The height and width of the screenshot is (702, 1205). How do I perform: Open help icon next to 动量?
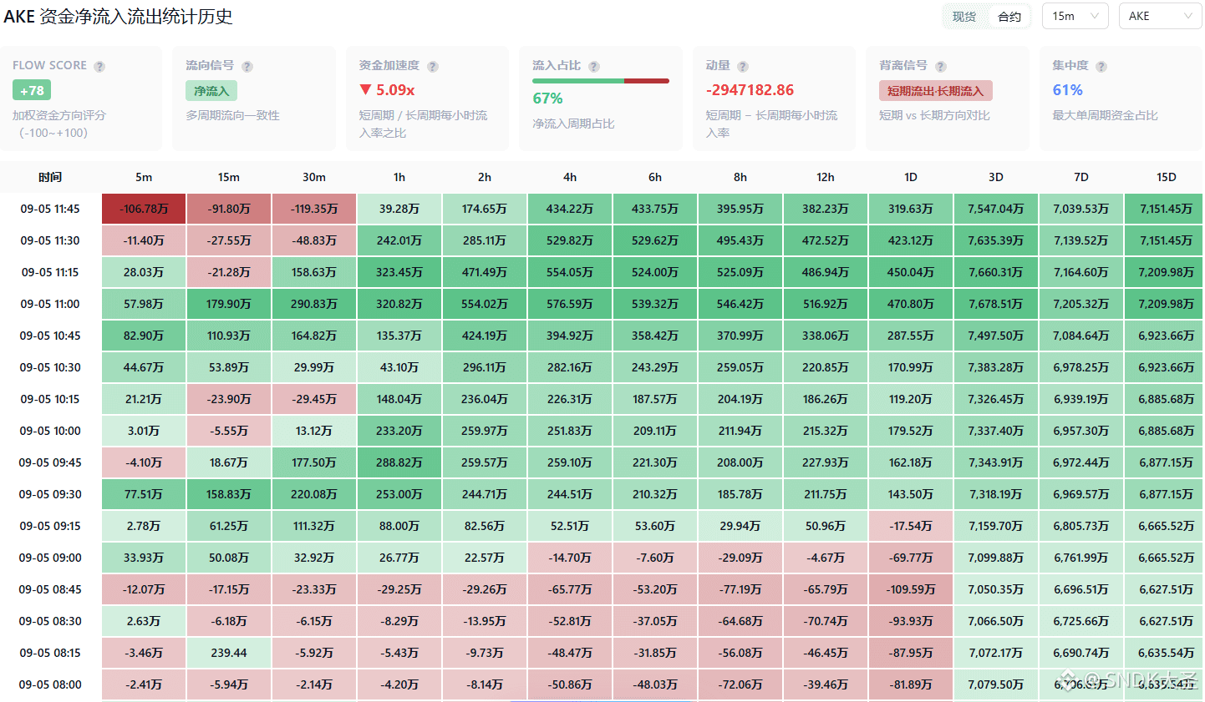[743, 67]
